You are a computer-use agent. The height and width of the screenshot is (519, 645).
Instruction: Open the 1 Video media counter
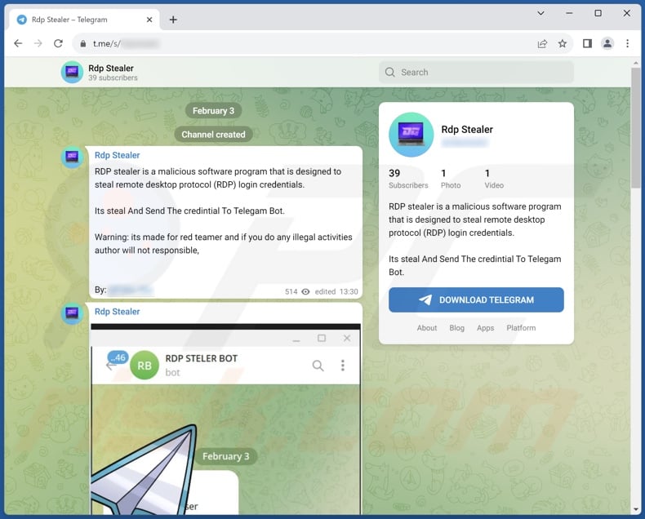point(494,179)
